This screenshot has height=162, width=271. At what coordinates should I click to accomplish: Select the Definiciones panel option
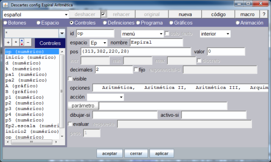(x=119, y=23)
